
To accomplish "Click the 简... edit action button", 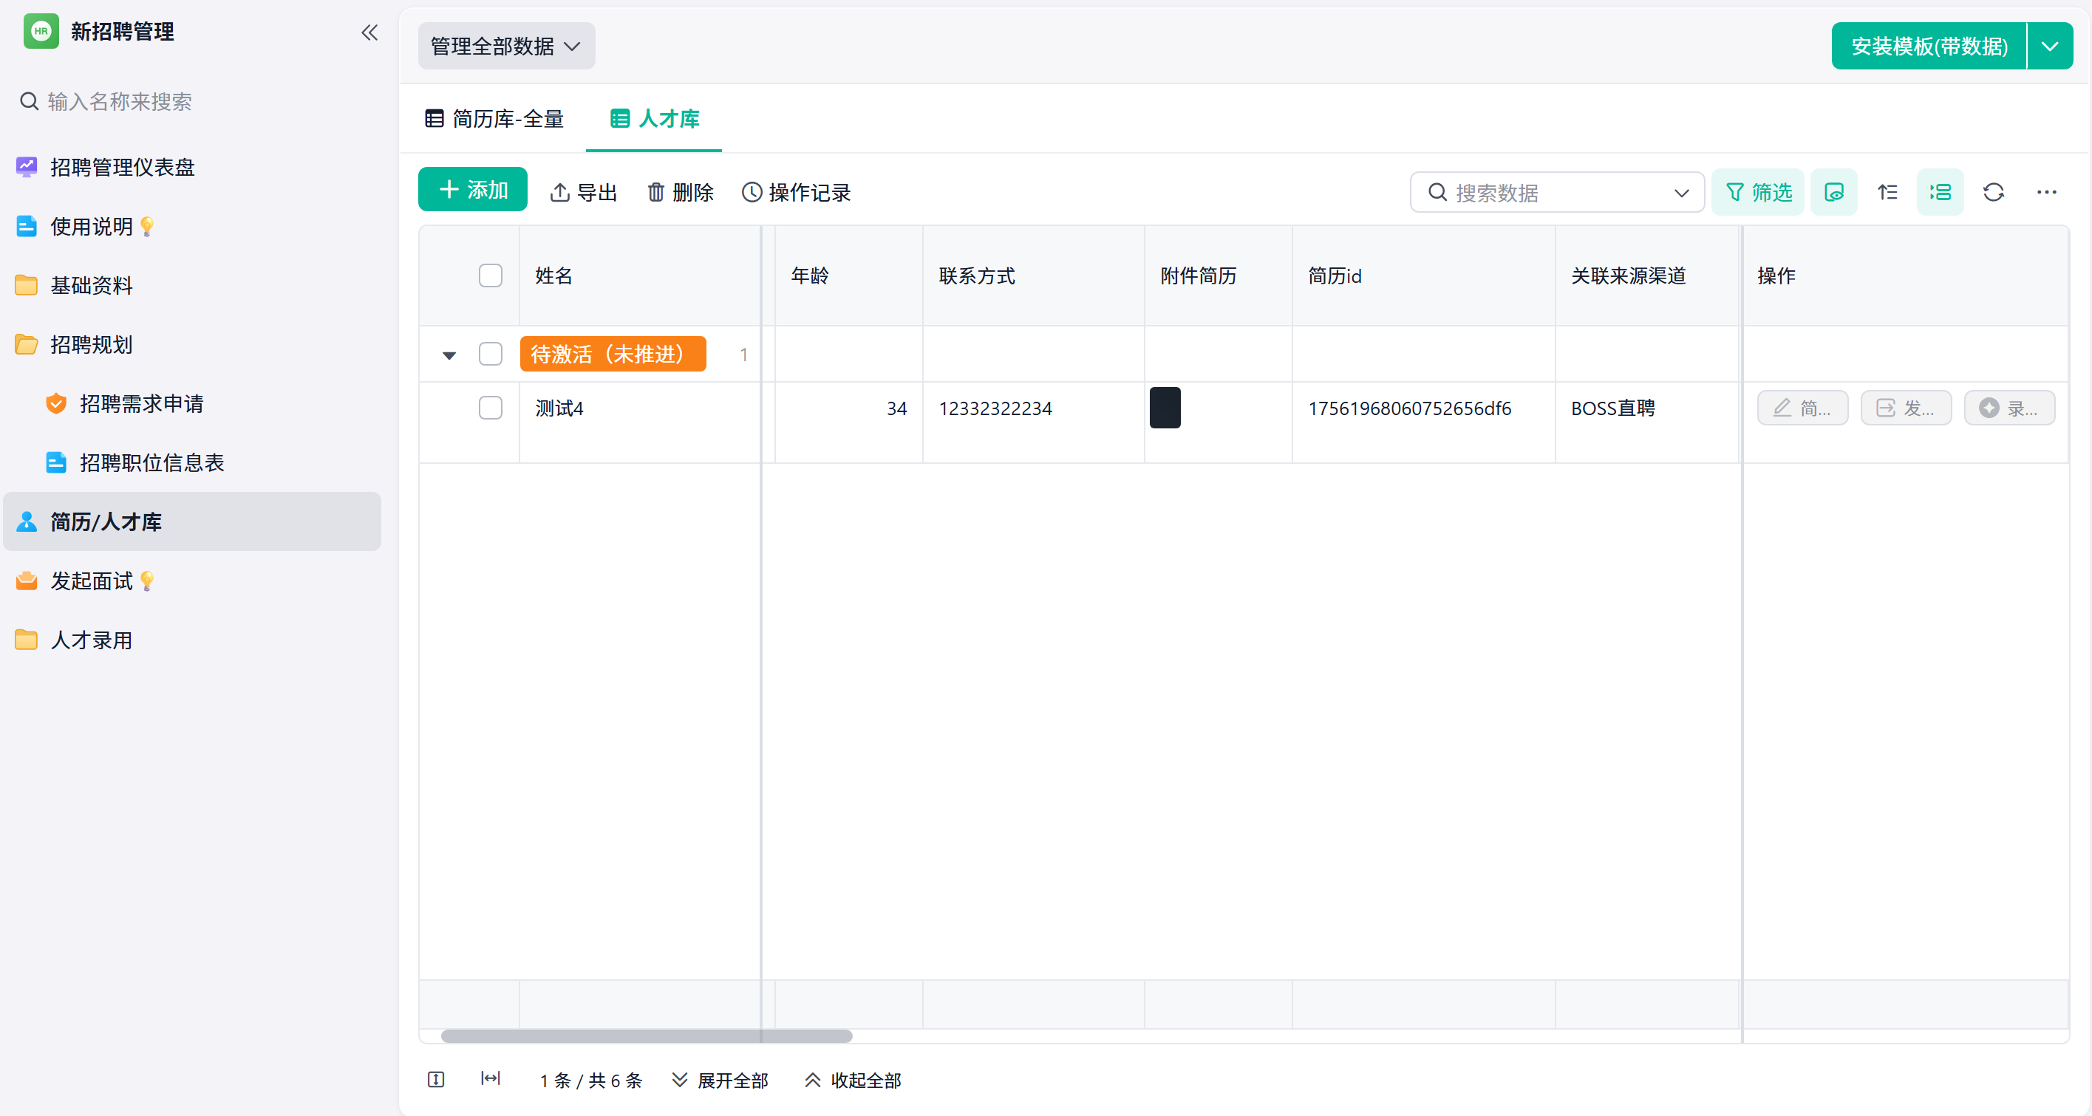I will click(x=1802, y=408).
